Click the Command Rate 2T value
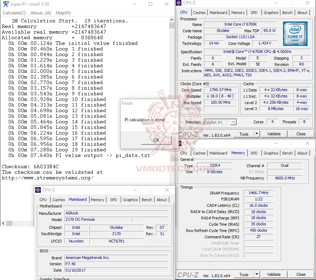 coord(258,237)
